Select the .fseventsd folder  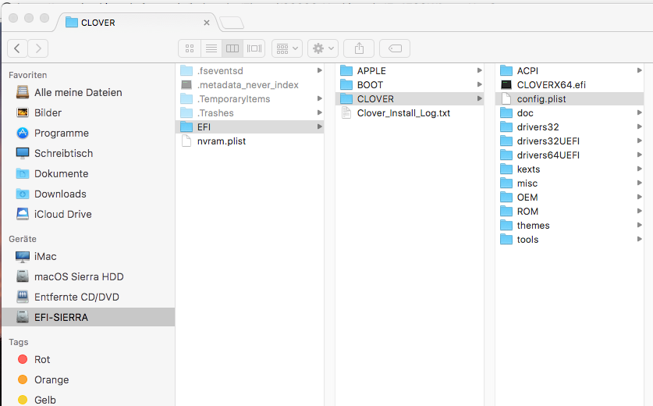(250, 71)
